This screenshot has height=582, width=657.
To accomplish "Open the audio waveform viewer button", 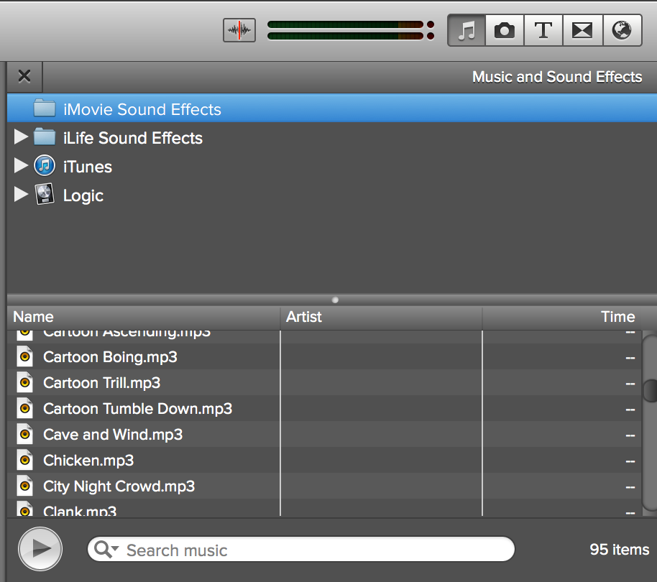I will (x=239, y=30).
